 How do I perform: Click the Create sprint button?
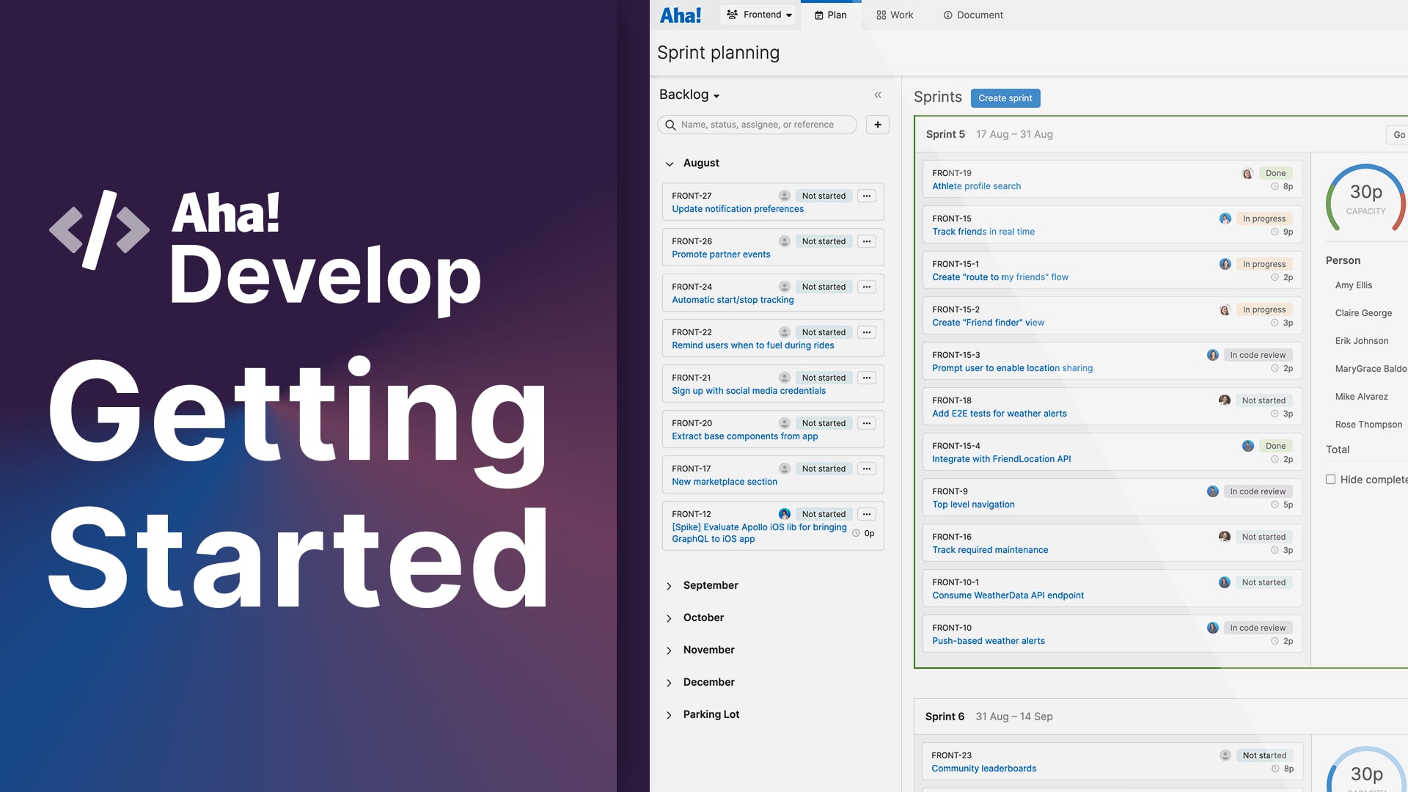pyautogui.click(x=1005, y=98)
